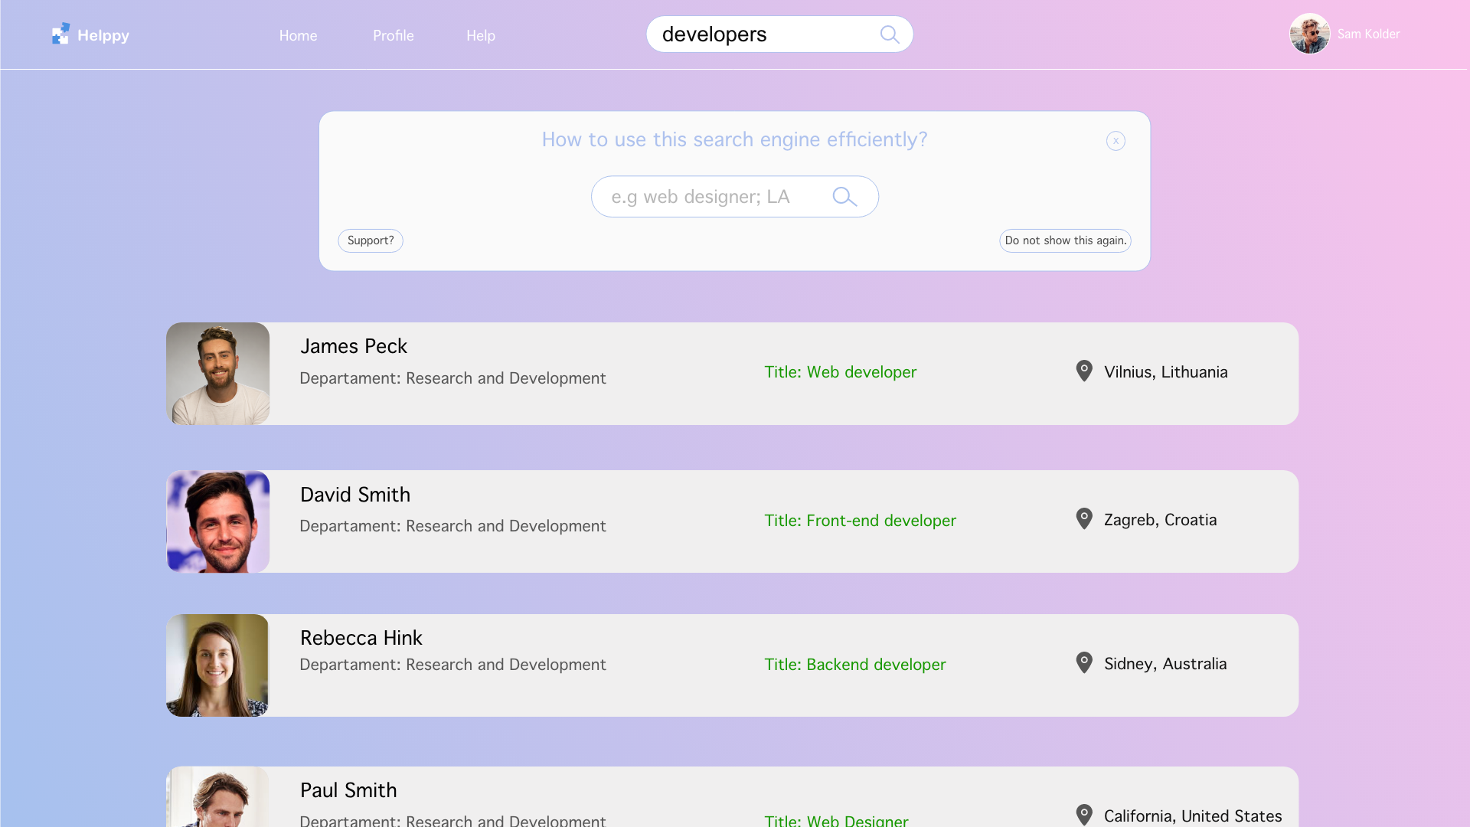This screenshot has width=1470, height=827.
Task: Click magnifier icon in the example search field
Action: point(844,197)
